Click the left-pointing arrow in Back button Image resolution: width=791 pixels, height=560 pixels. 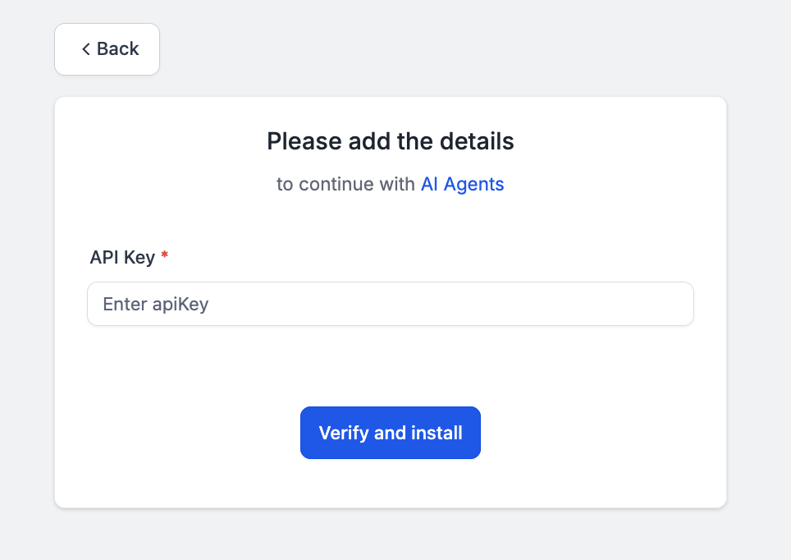85,48
